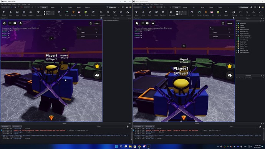Click the Explorer search field
Image resolution: width=265 pixels, height=149 pixels.
click(x=248, y=21)
